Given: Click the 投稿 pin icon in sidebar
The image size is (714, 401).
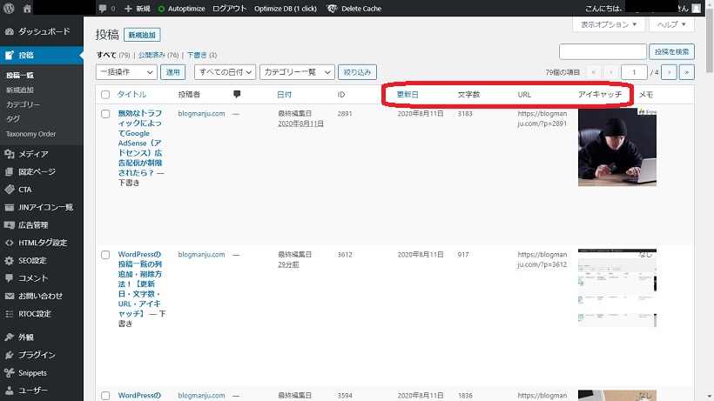Looking at the screenshot, I should coord(9,55).
